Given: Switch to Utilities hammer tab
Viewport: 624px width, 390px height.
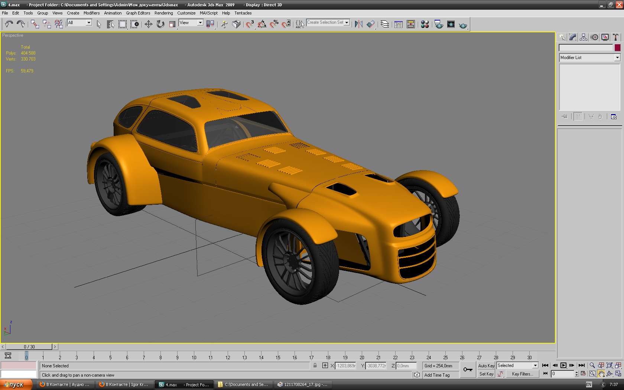Looking at the screenshot, I should coord(616,37).
